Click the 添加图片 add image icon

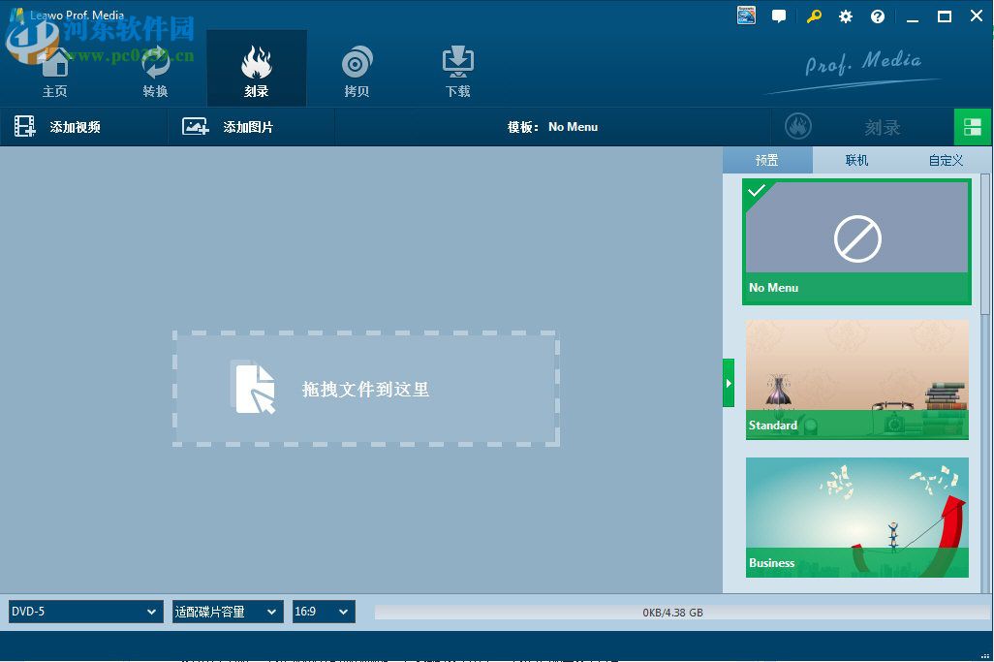[196, 126]
